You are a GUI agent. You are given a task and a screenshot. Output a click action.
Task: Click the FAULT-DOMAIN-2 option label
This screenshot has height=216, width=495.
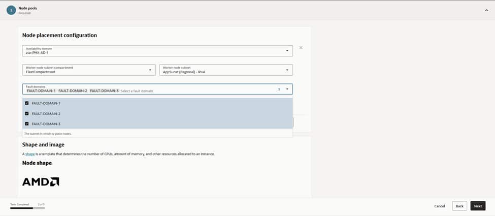coord(46,113)
